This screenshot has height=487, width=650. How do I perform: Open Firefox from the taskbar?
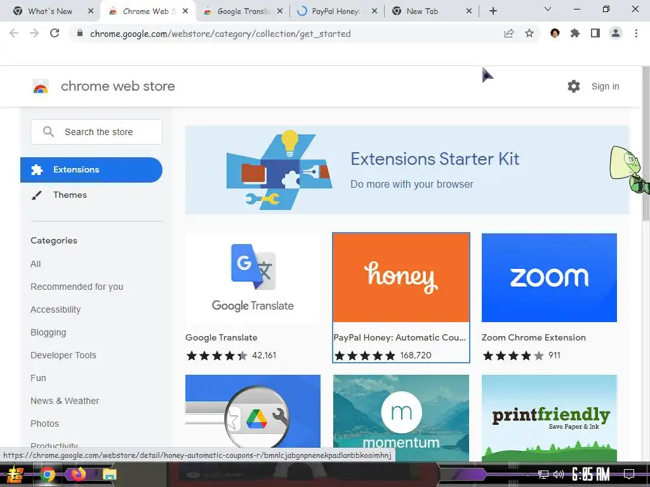tap(78, 474)
